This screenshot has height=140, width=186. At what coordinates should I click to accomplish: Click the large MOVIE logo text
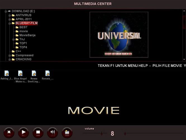click(94, 111)
